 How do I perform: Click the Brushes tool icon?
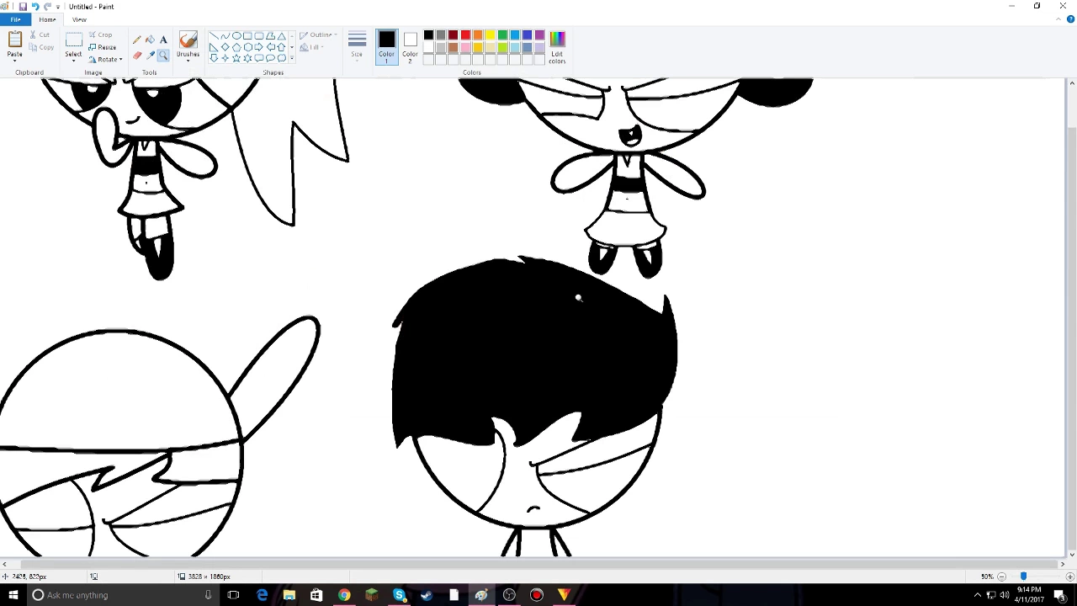[x=188, y=40]
